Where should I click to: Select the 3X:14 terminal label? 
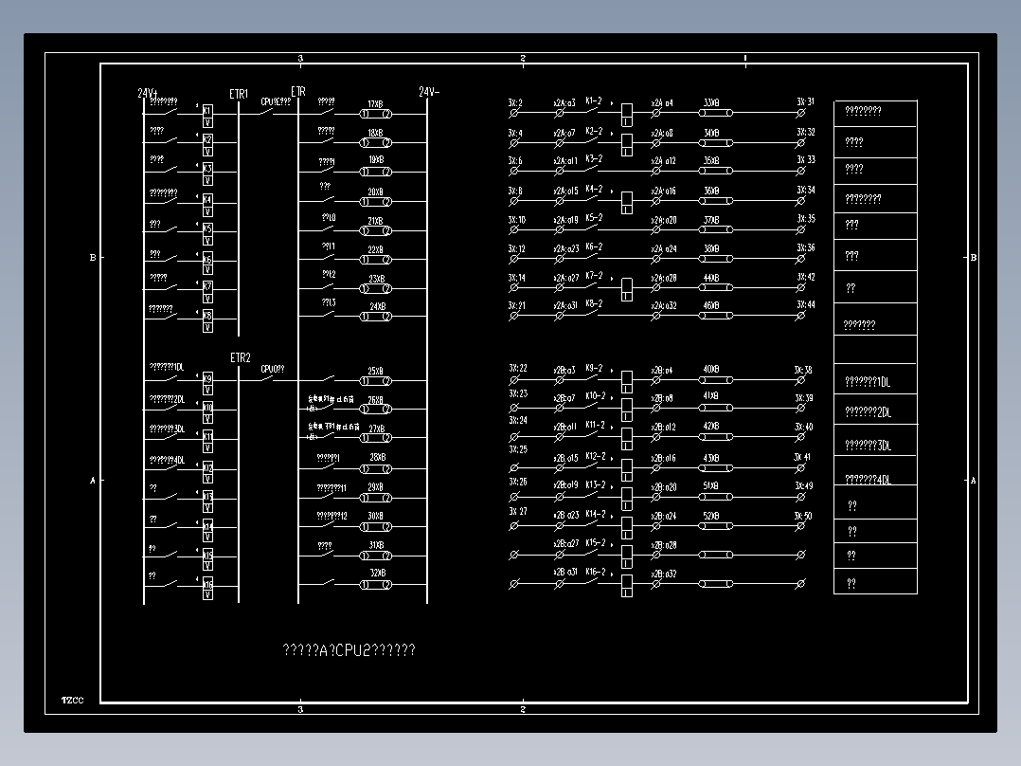click(517, 278)
